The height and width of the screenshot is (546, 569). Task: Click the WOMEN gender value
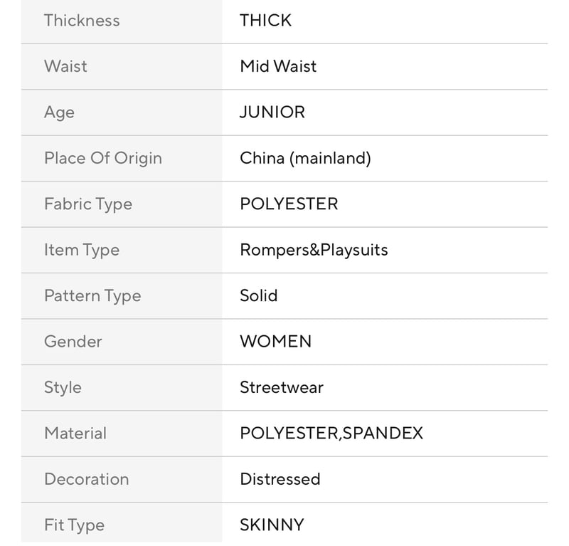point(276,342)
